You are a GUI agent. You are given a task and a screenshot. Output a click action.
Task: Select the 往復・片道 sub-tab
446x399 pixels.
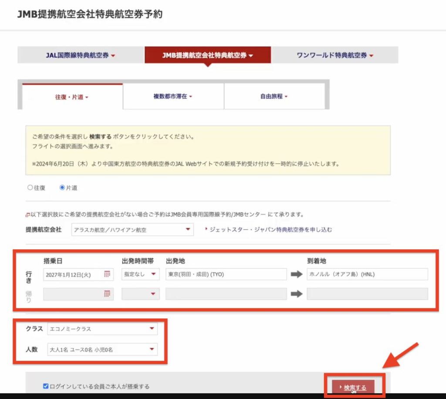click(72, 97)
